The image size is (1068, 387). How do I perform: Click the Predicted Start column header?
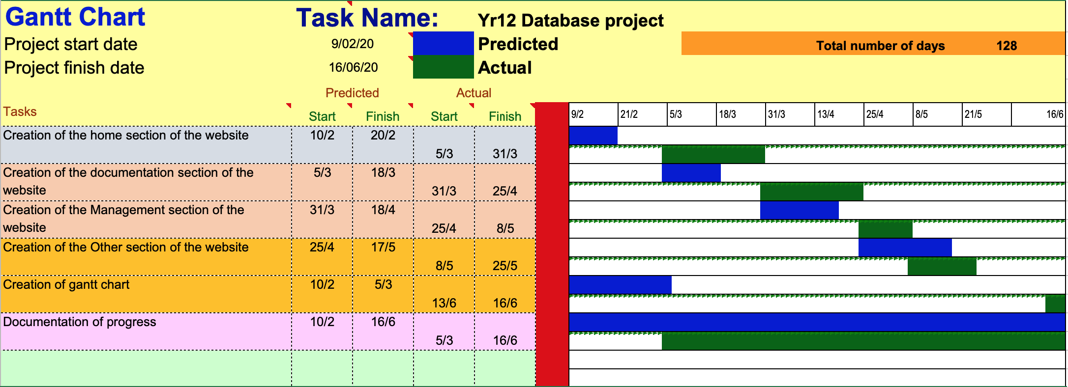[322, 116]
